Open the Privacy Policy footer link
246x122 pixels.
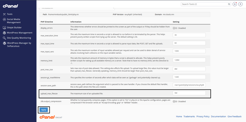pyautogui.click(x=203, y=116)
